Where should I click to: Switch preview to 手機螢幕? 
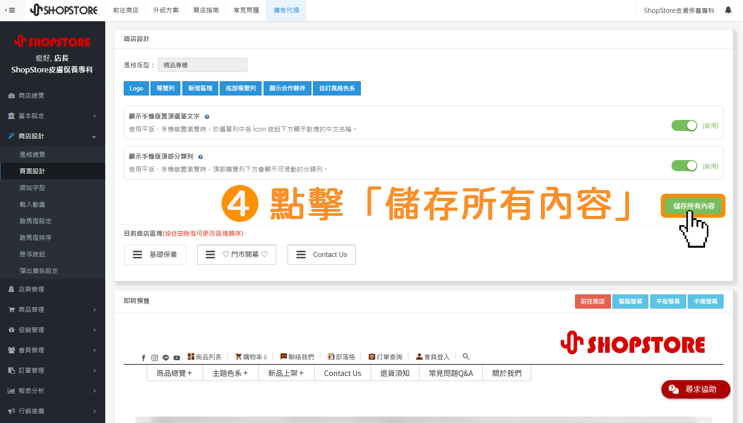tap(706, 301)
